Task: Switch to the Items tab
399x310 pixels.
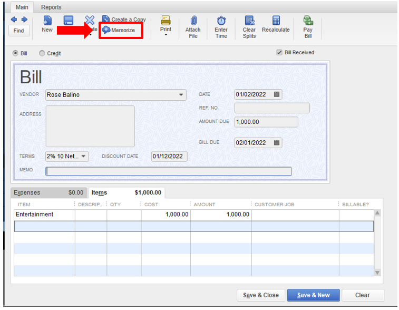Action: pyautogui.click(x=126, y=192)
